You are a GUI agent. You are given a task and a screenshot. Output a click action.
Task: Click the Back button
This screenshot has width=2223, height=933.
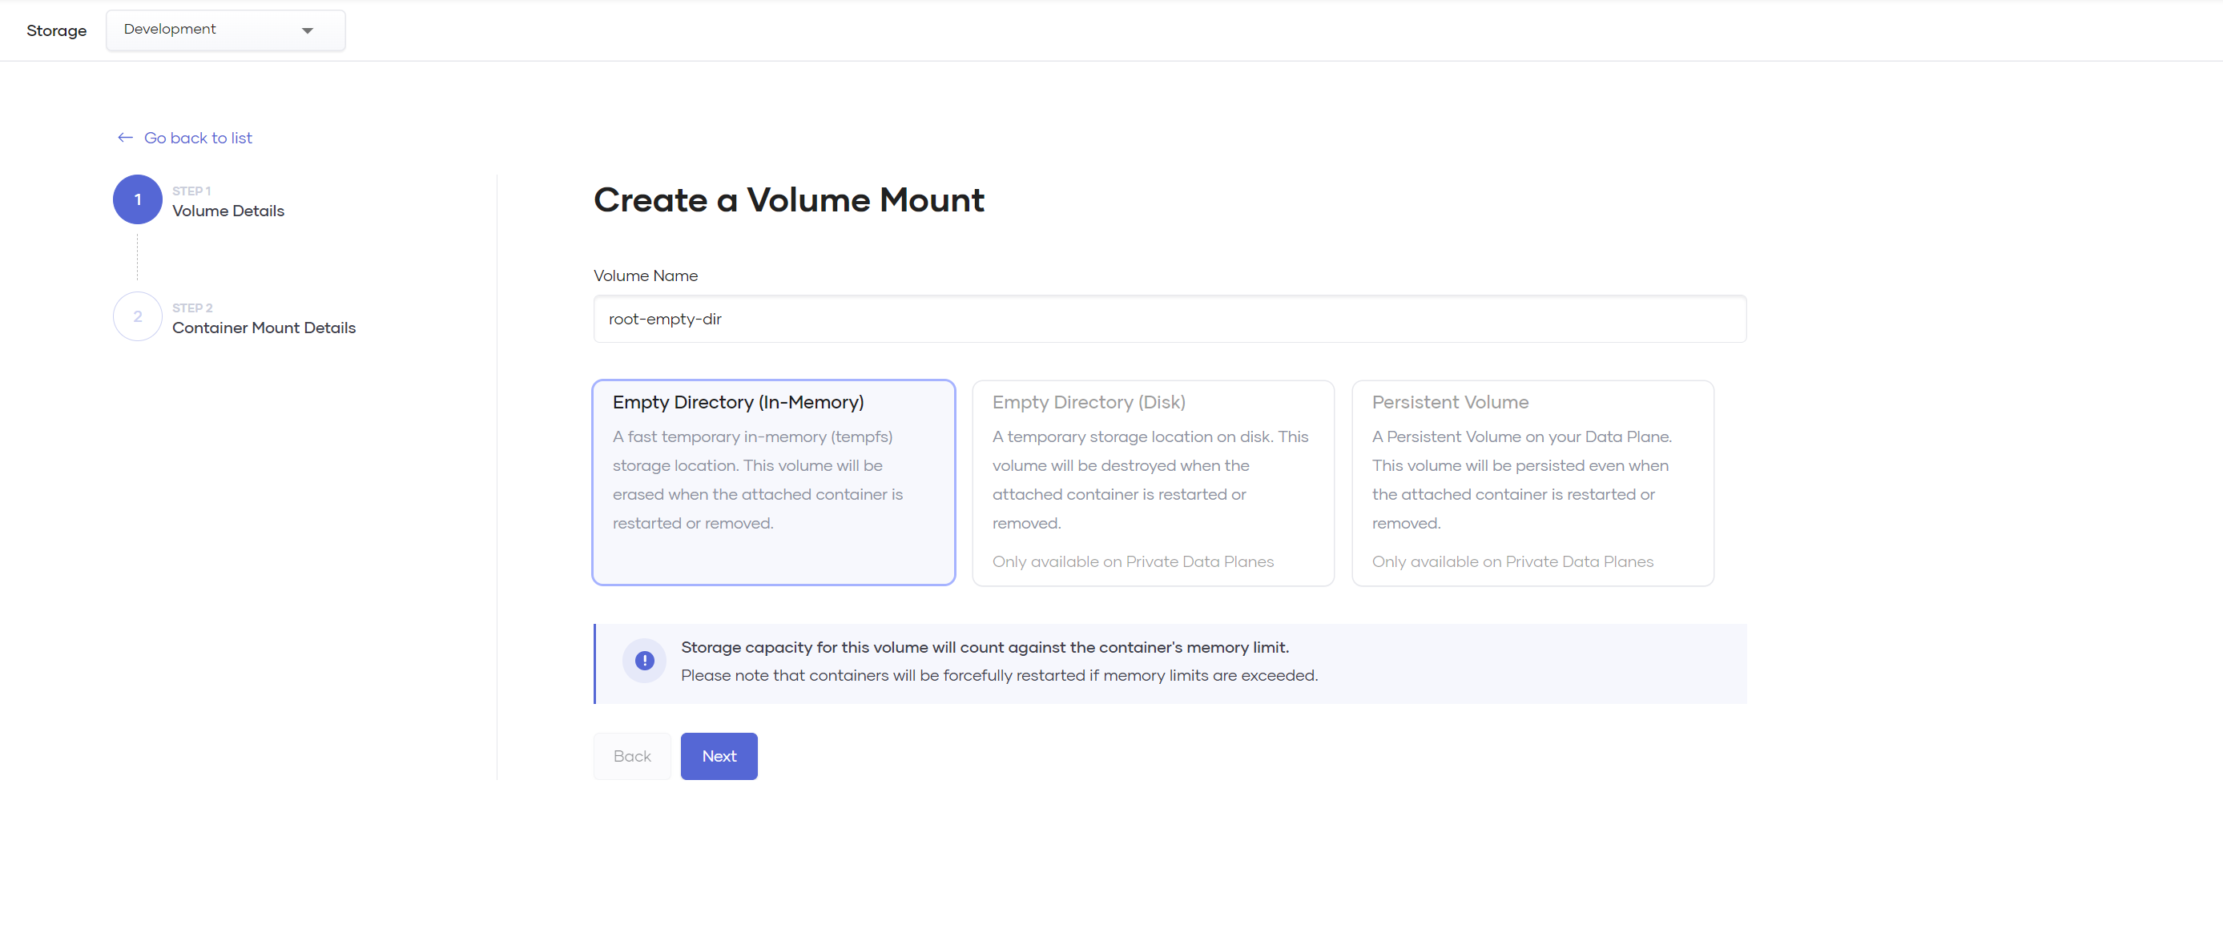(632, 756)
